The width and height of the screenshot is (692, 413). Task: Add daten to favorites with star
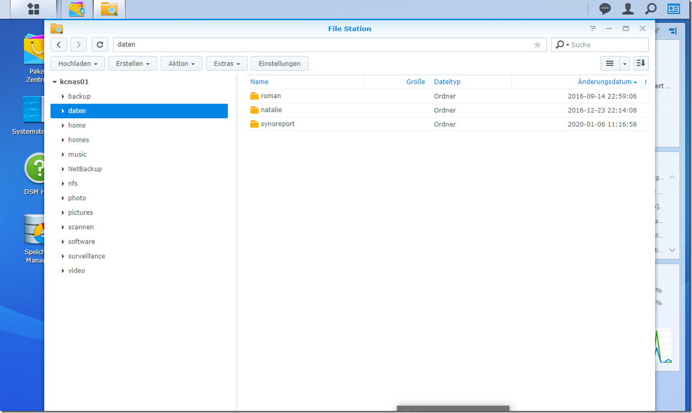[x=537, y=45]
